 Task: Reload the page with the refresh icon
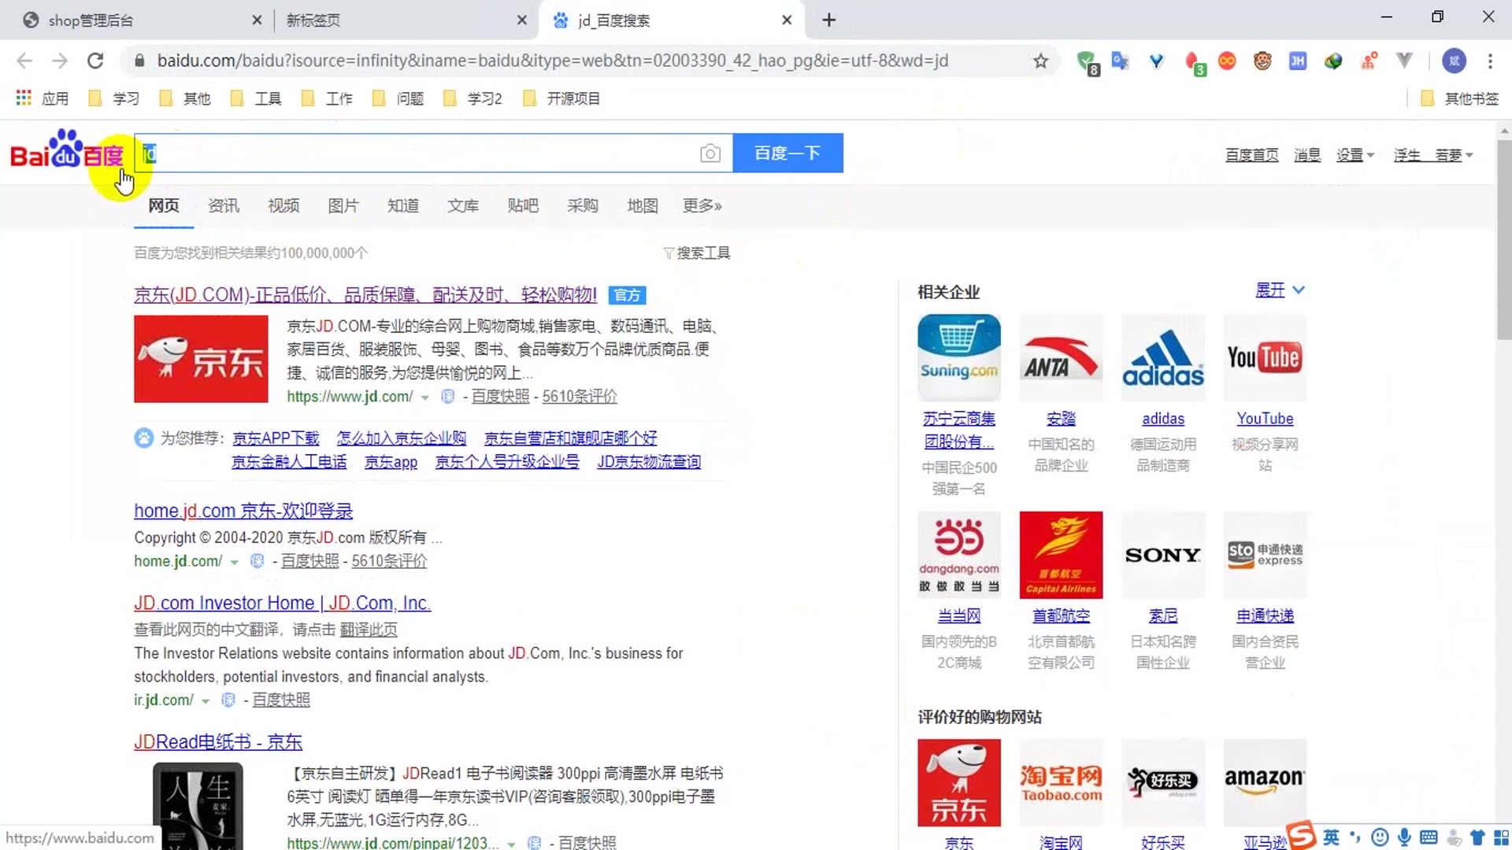pos(95,61)
